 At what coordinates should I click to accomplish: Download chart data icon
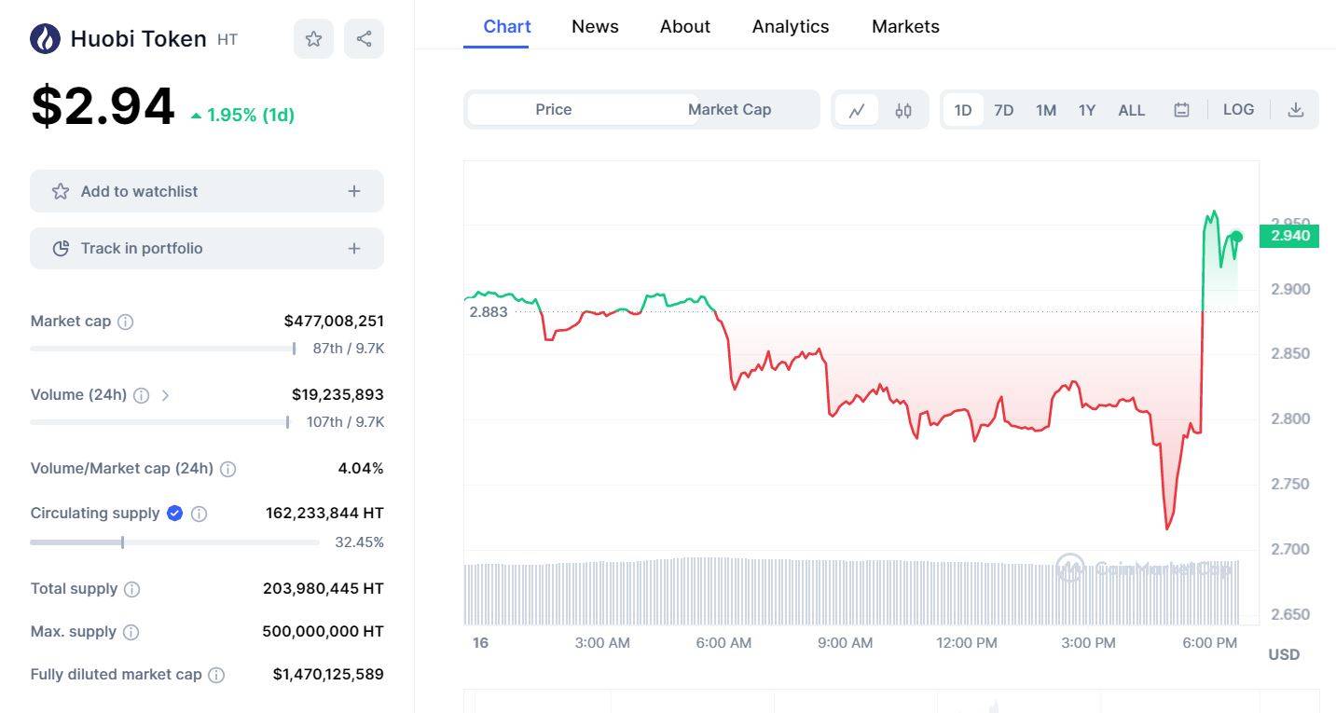(x=1296, y=109)
